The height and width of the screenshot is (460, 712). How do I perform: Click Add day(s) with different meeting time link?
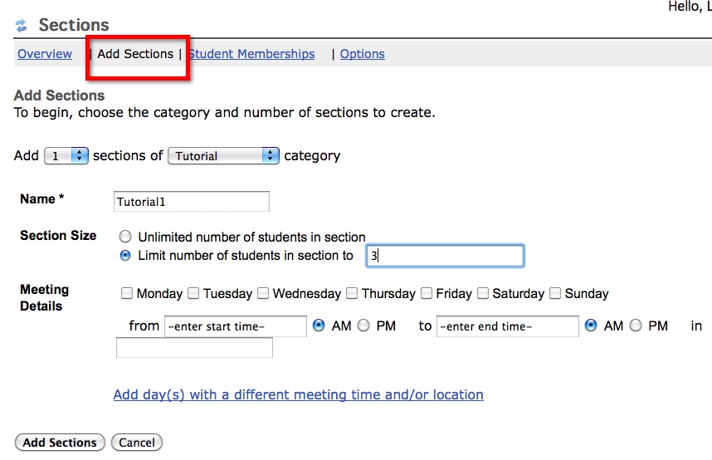click(299, 394)
